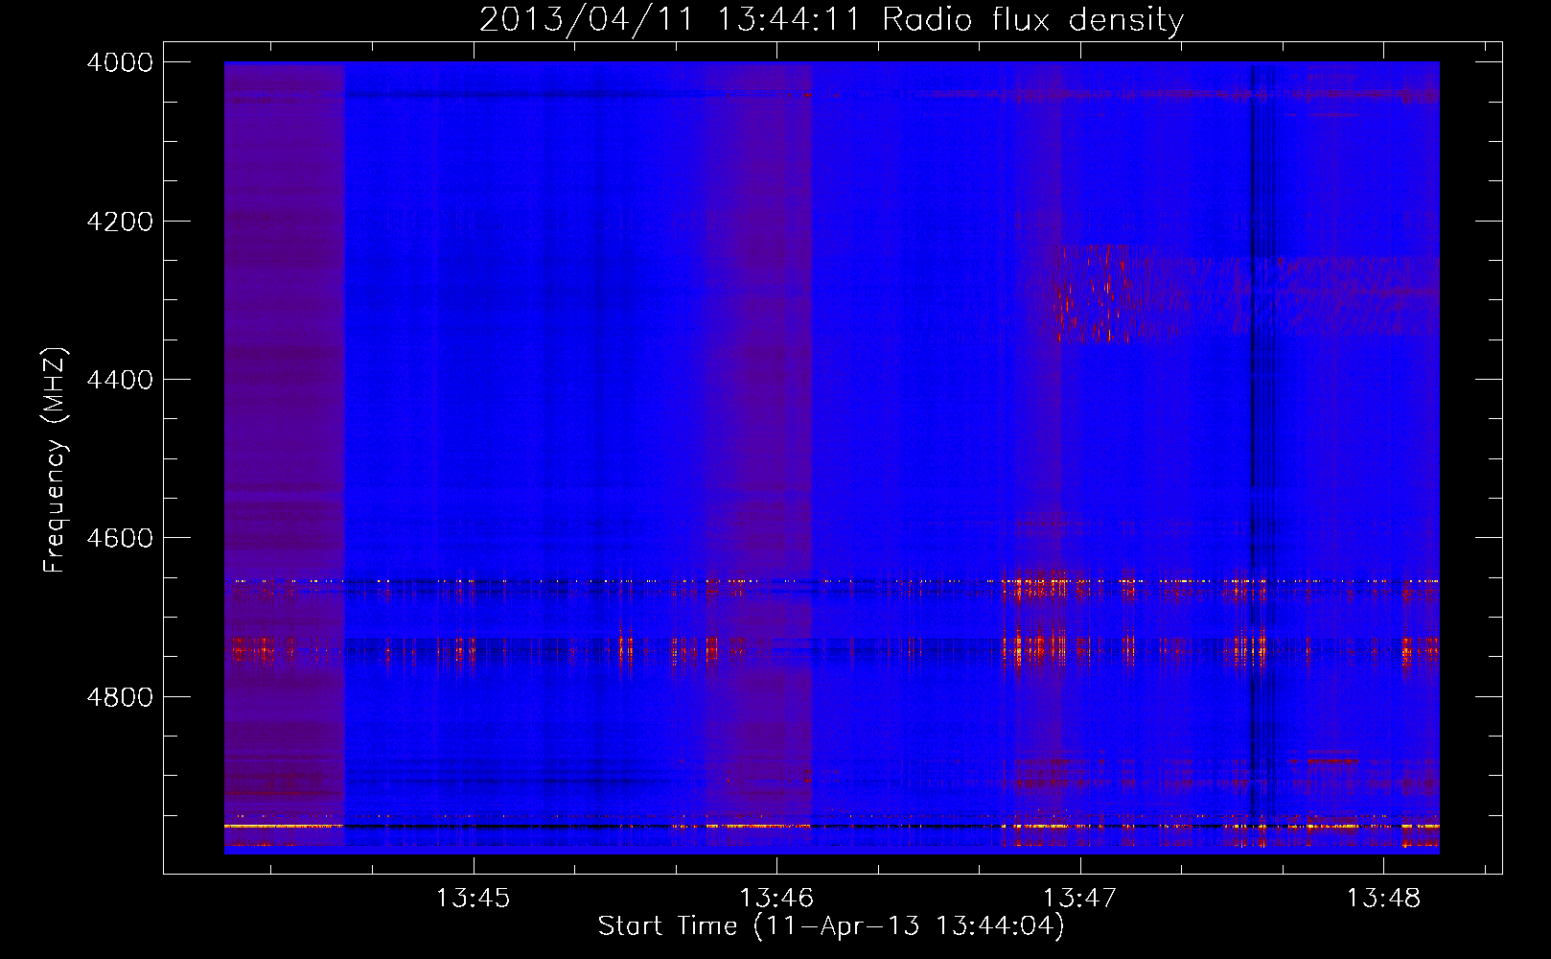Click the '13:46' time axis label
Viewport: 1551px width, 959px height.
click(776, 899)
